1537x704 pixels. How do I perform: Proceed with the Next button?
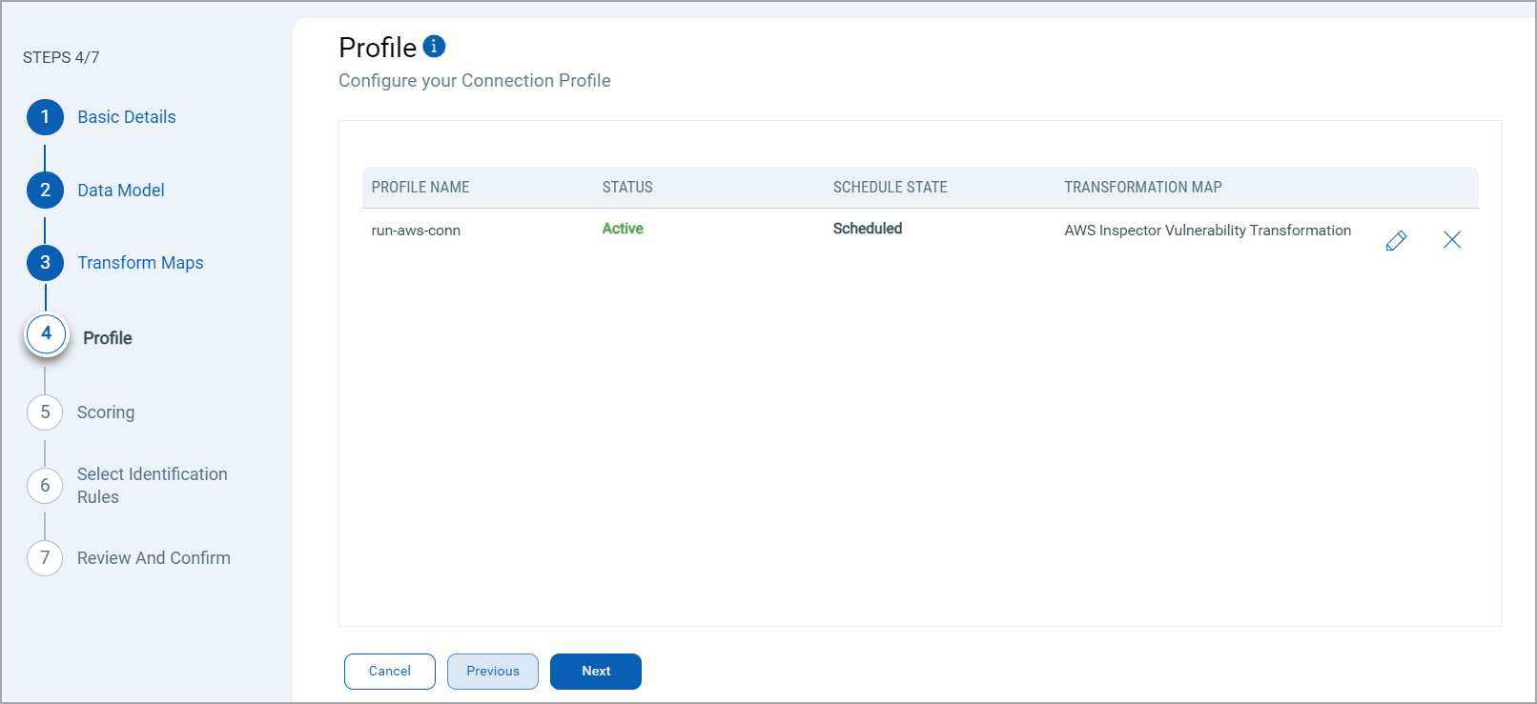(595, 672)
